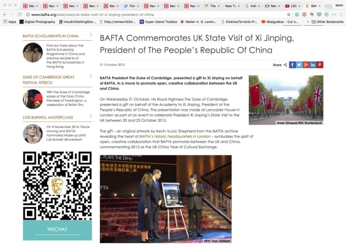Reload the page with the refresh icon
Viewport: 346px width, 246px height.
point(19,15)
